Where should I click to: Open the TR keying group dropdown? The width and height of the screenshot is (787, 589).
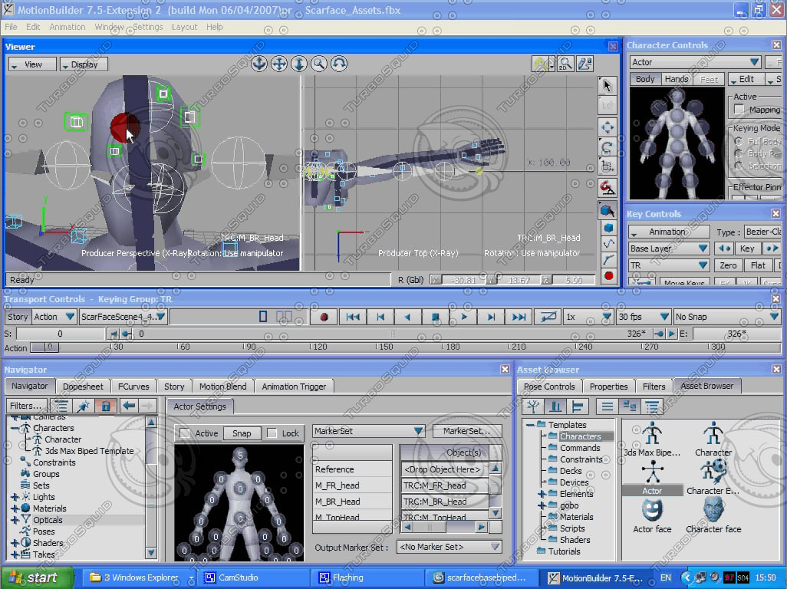[669, 265]
